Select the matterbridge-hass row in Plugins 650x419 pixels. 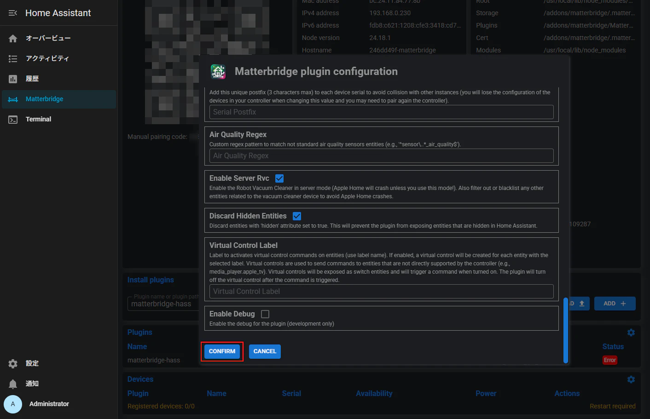(x=154, y=360)
